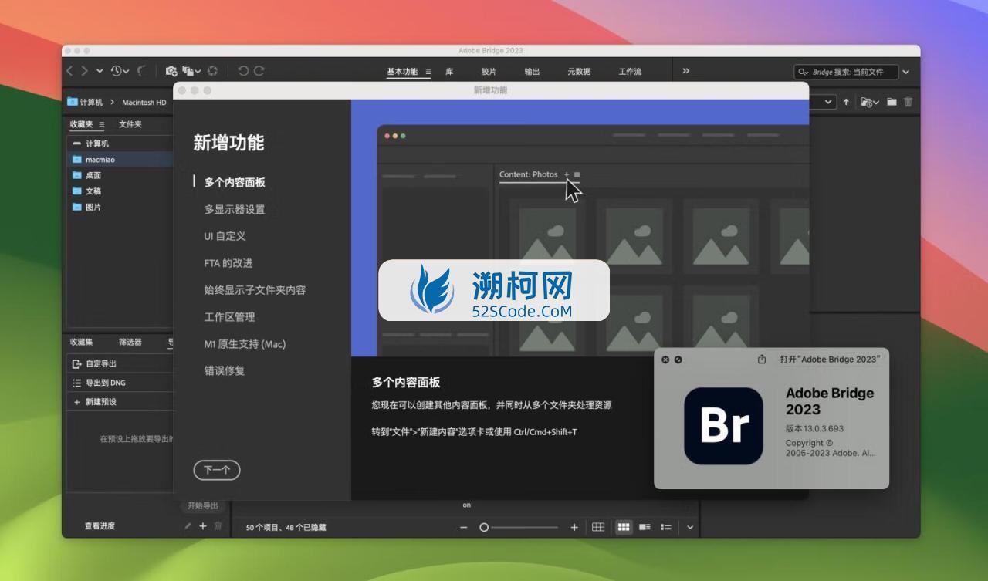Viewport: 988px width, 581px height.
Task: Switch to 工作流 workspace
Action: [x=630, y=72]
